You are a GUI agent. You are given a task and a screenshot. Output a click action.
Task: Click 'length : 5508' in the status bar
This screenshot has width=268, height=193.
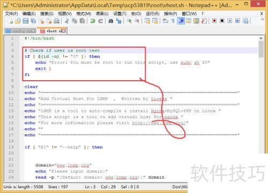[31, 187]
